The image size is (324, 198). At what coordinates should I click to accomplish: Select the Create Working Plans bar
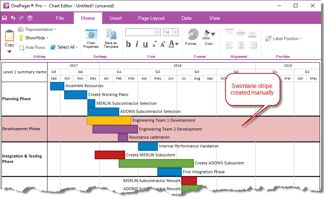pyautogui.click(x=75, y=95)
